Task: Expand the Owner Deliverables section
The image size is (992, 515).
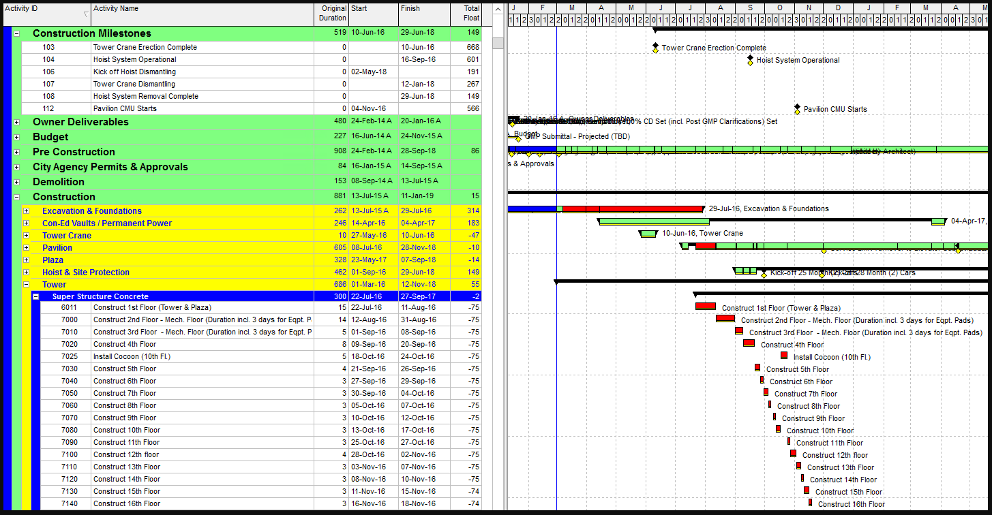Action: (16, 121)
